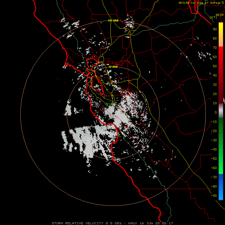Click the gray zero-velocity color bar segment
The height and width of the screenshot is (225, 225).
pyautogui.click(x=221, y=110)
